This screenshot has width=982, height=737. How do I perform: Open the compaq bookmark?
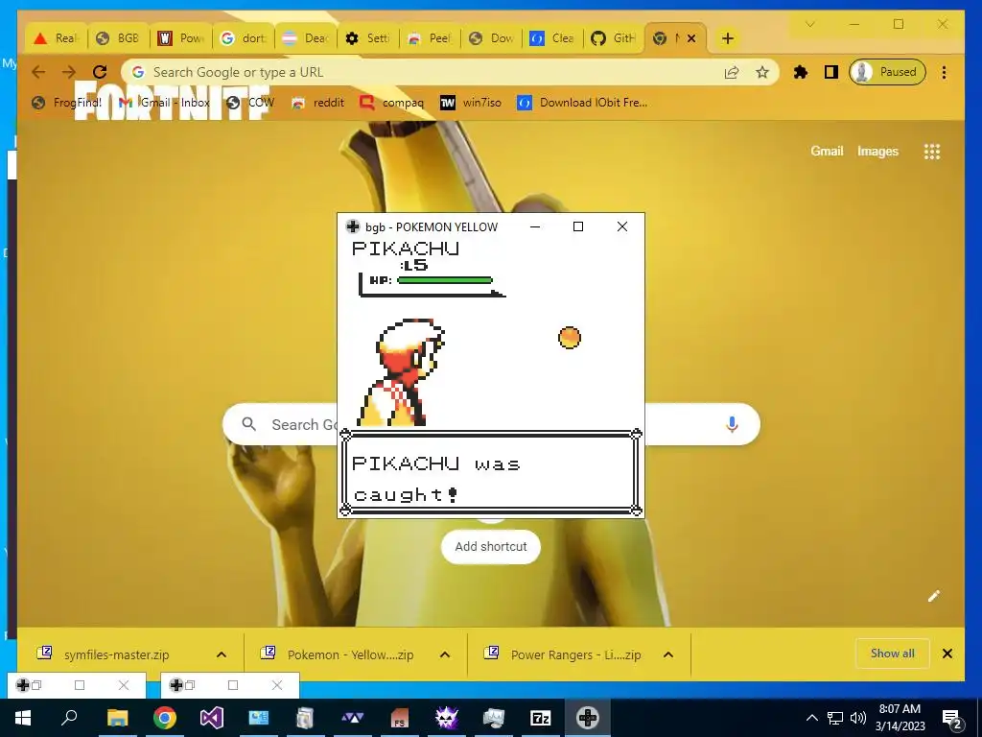[392, 102]
